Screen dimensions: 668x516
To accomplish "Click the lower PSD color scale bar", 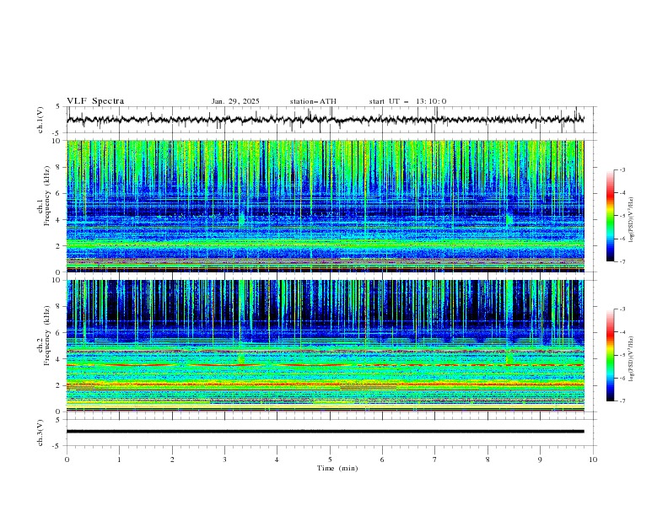I will coord(610,355).
